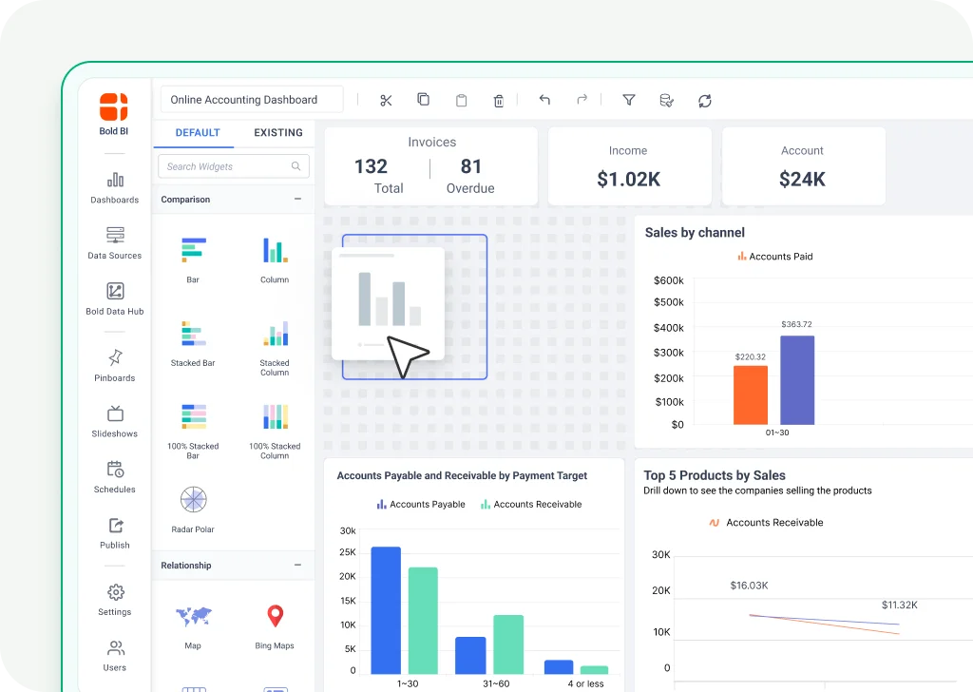Open Dashboards in the sidebar
The image size is (973, 692).
(115, 188)
